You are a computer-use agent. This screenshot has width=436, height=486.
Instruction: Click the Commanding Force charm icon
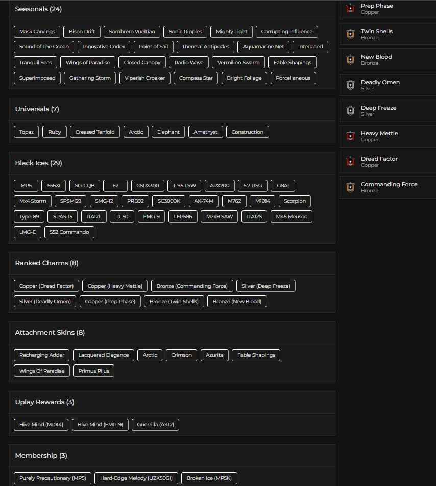[350, 187]
